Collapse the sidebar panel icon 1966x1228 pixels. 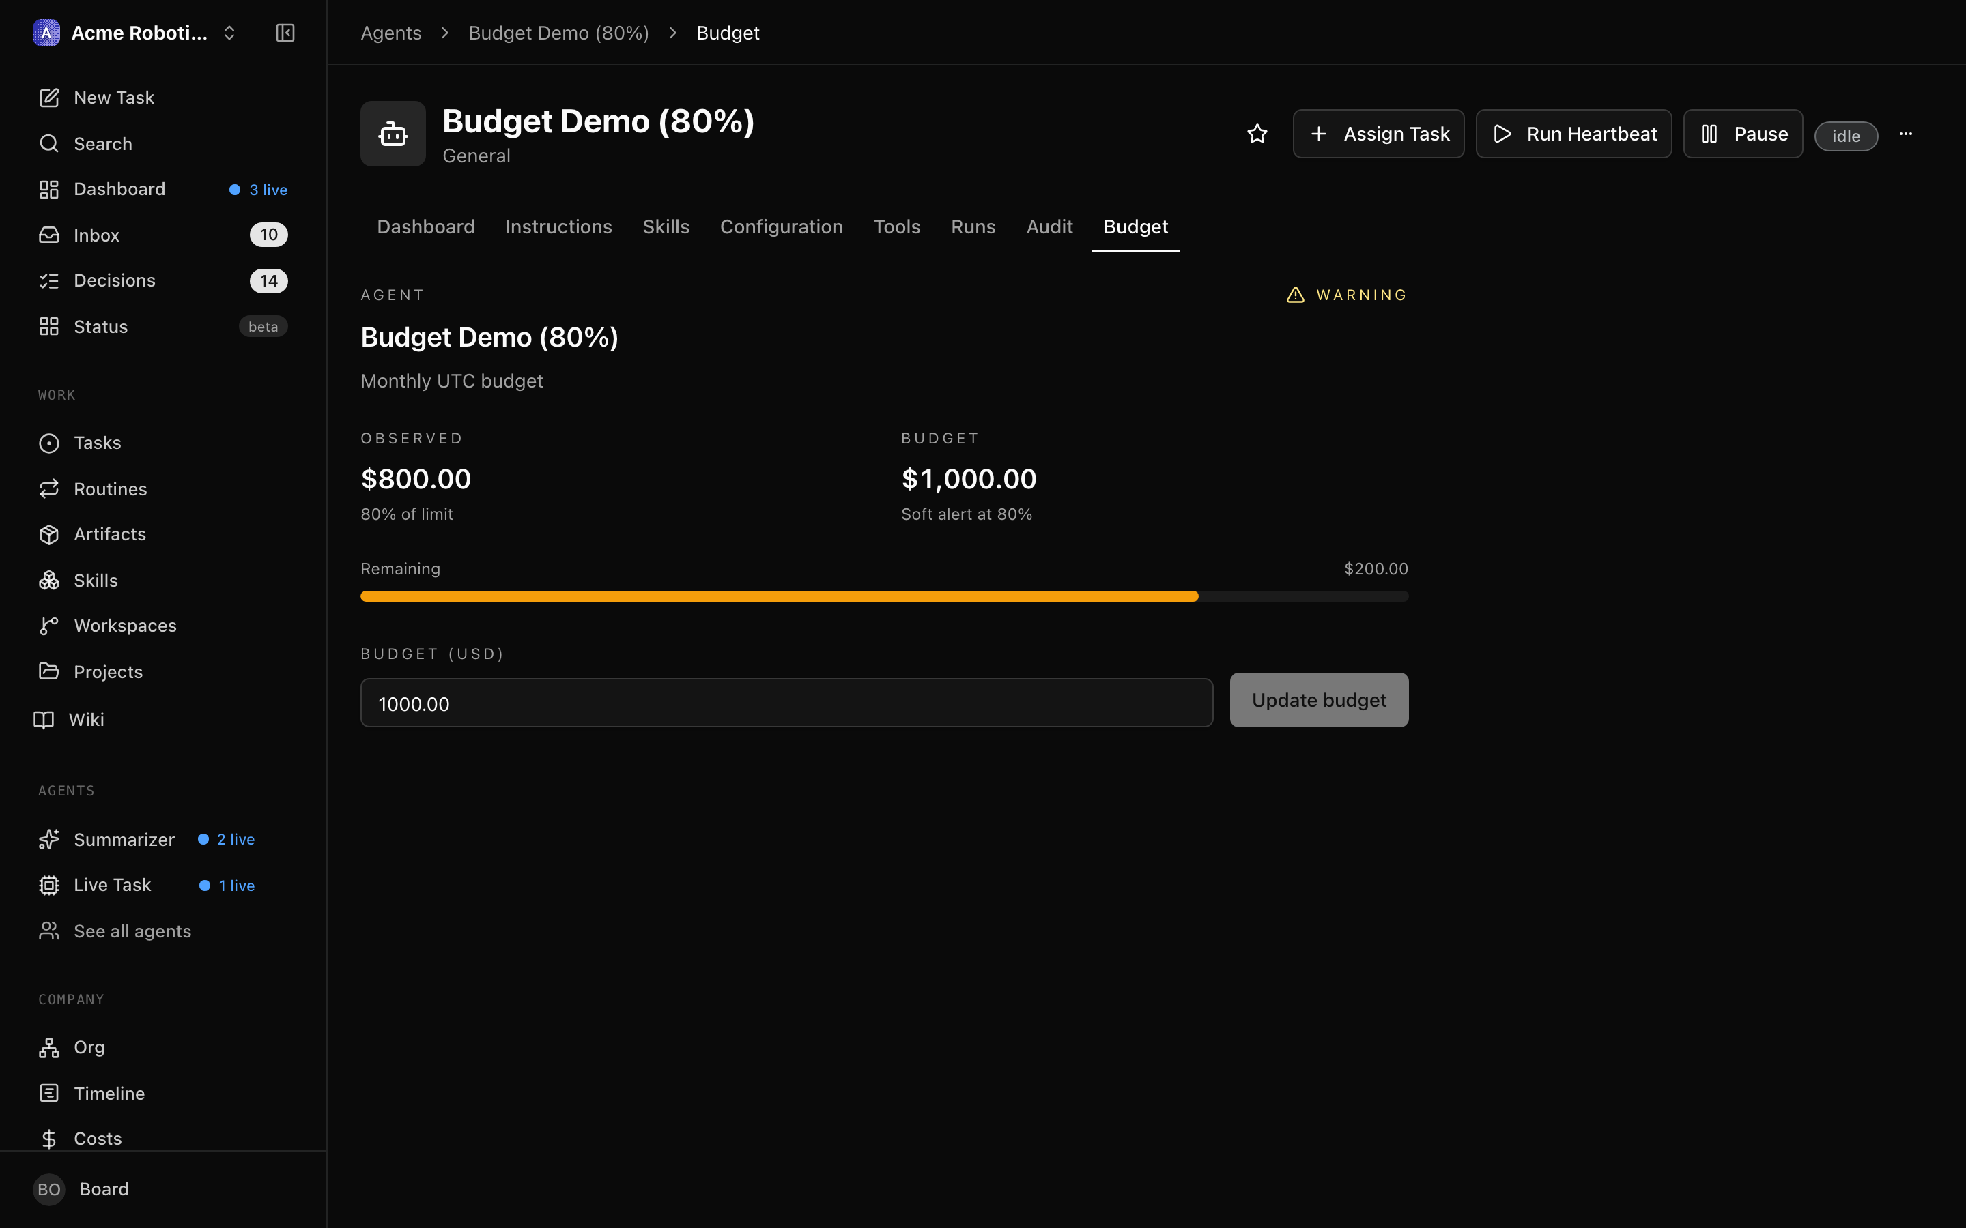(x=285, y=33)
